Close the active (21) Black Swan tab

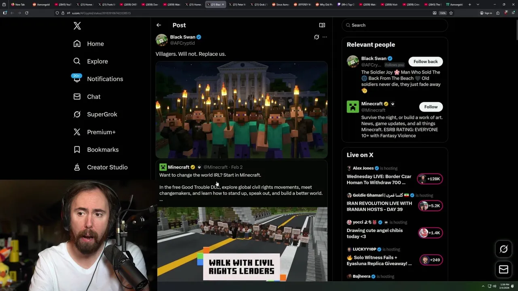pos(223,4)
